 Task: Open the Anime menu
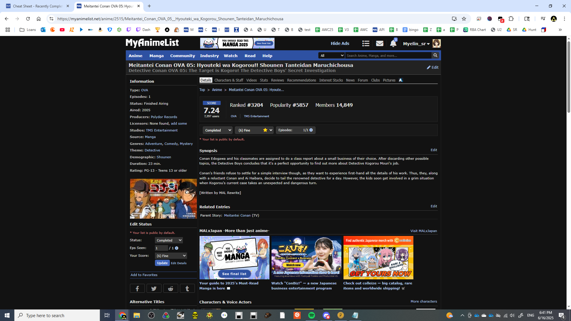[x=136, y=56]
